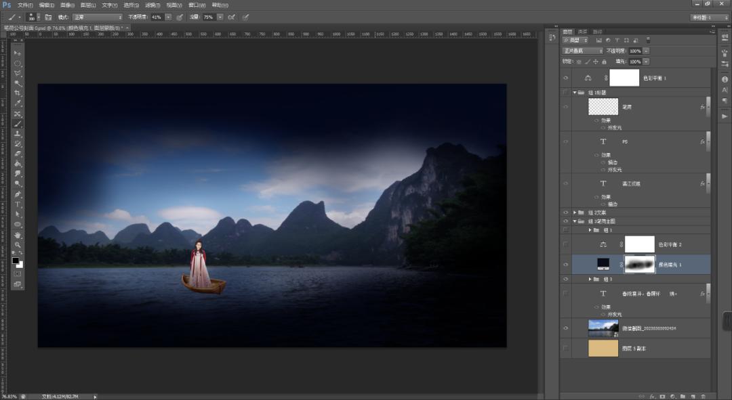732x400 pixels.
Task: Switch to the 通道 panel tab
Action: tap(583, 31)
